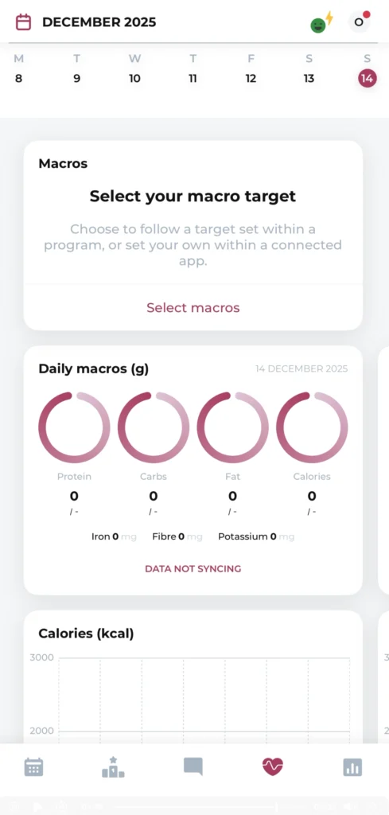
Task: Open the calendar tab in bottom bar
Action: coord(33,767)
